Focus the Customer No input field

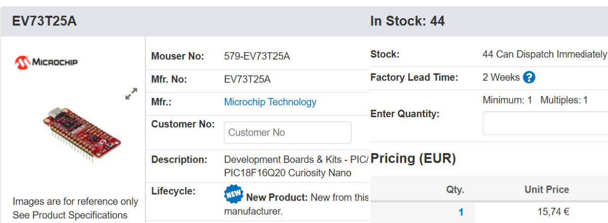click(x=287, y=132)
